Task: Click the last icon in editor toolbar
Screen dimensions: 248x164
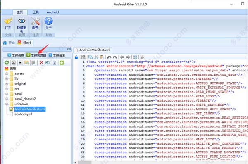Action: point(142,57)
